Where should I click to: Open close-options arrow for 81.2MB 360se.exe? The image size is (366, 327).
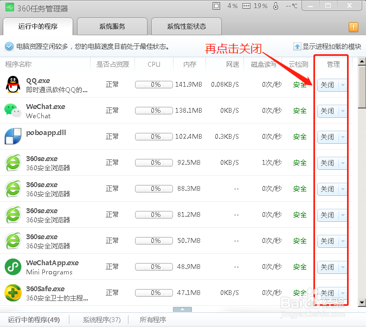coord(343,215)
